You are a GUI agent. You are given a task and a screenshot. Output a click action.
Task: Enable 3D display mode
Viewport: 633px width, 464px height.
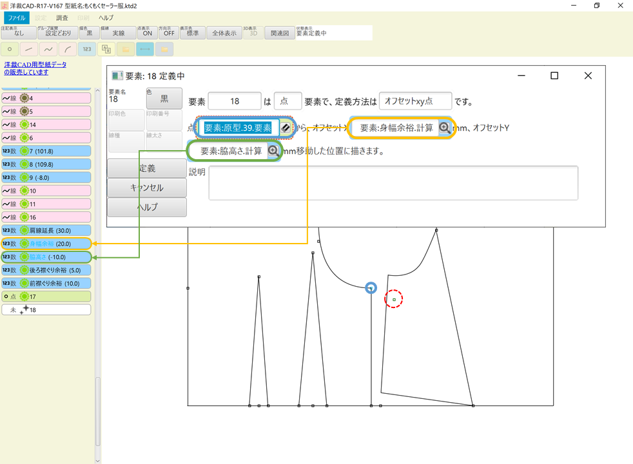[253, 33]
